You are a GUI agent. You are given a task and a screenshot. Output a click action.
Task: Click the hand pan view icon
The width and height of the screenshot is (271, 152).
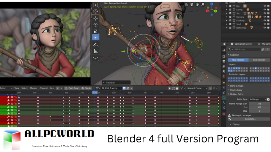point(197,5)
